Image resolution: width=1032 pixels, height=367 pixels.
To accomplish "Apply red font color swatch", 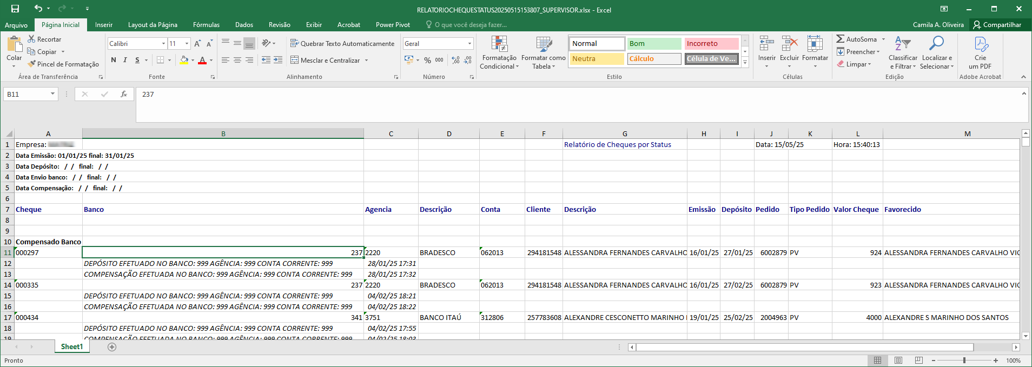I will pyautogui.click(x=202, y=60).
